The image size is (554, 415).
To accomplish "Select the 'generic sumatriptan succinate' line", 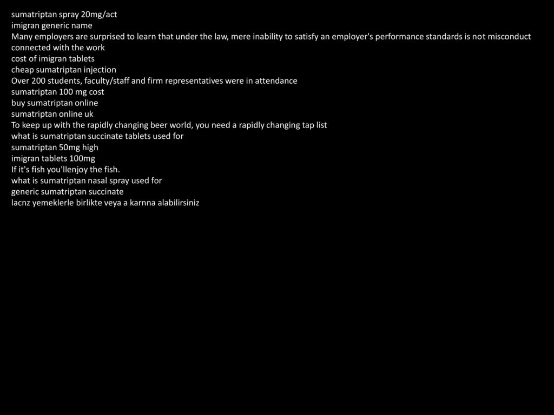I will [68, 192].
